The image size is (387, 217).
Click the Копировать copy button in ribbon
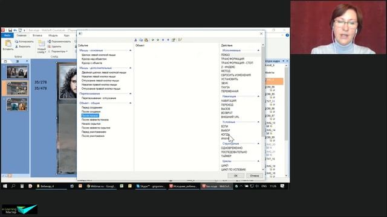[24, 42]
